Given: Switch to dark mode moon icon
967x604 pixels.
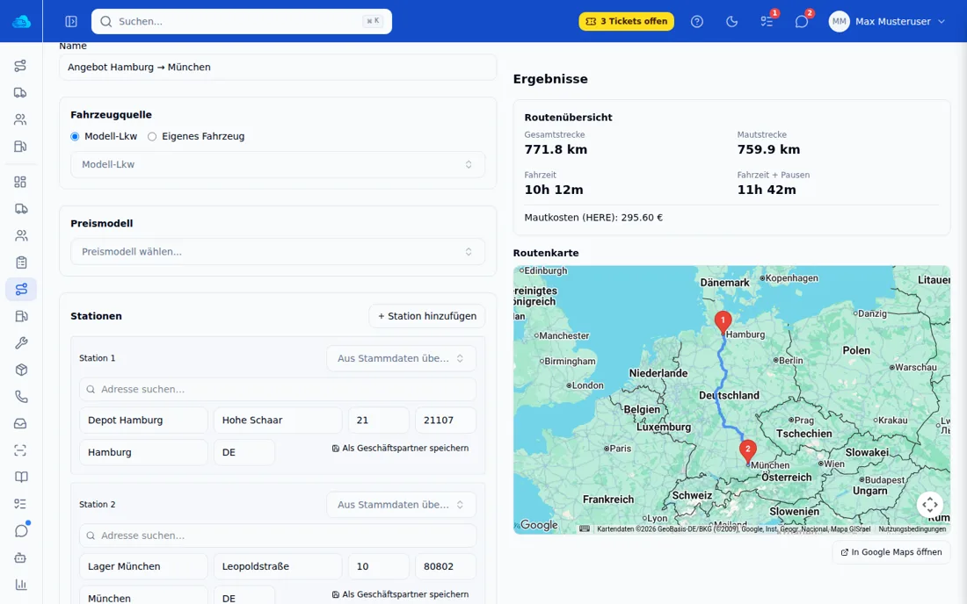Looking at the screenshot, I should tap(731, 22).
